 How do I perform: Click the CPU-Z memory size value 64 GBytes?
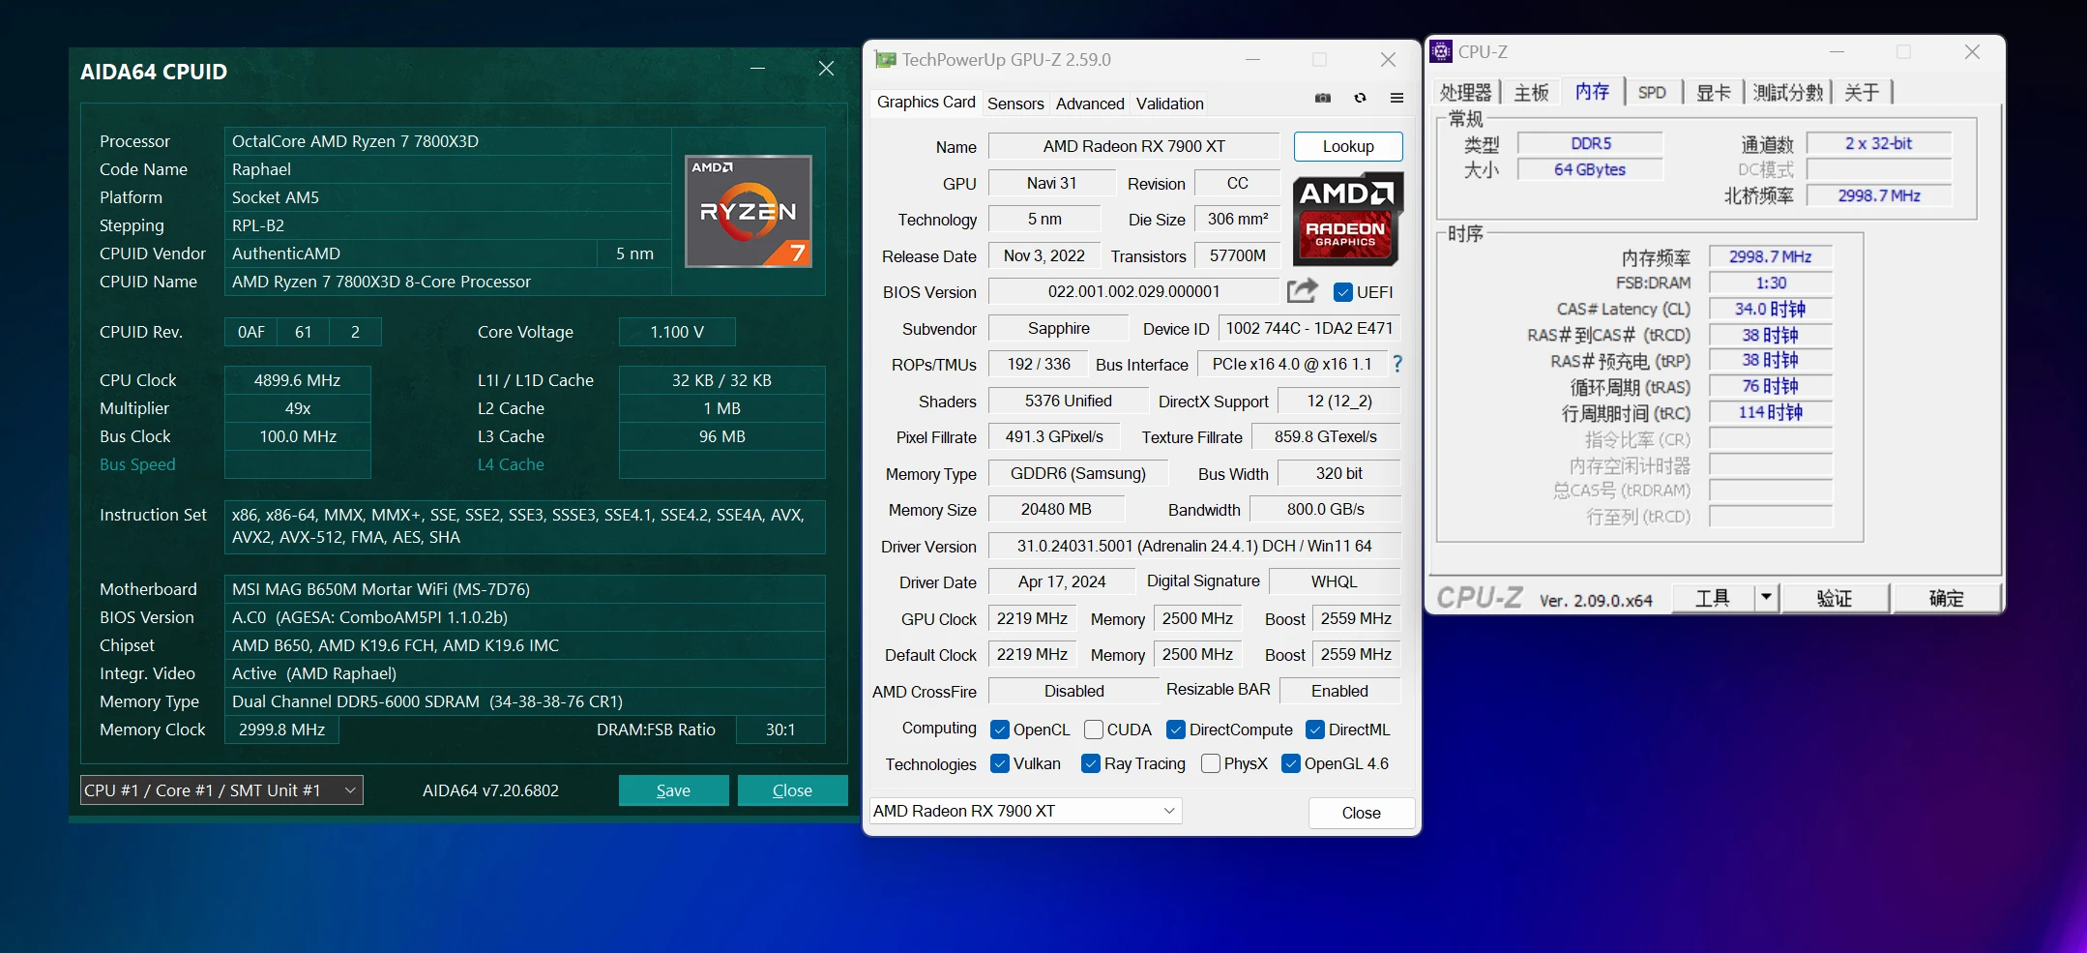tap(1590, 169)
